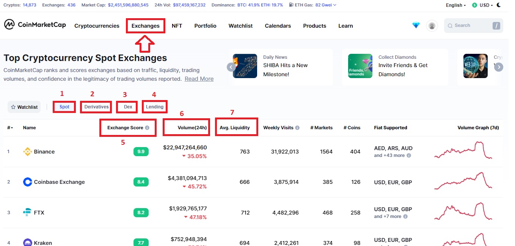Sort by Weekly Visits column
Viewport: 515px width, 246px height.
click(278, 128)
